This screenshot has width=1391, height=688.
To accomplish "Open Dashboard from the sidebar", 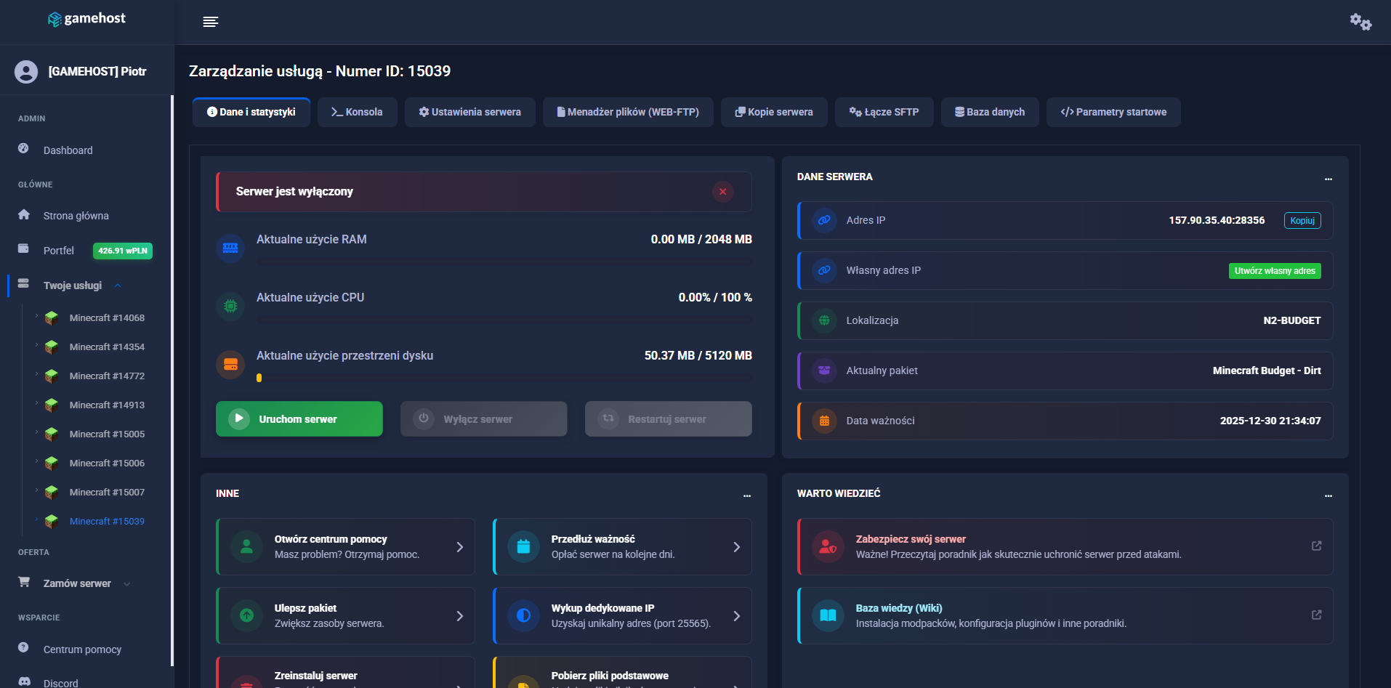I will tap(68, 150).
